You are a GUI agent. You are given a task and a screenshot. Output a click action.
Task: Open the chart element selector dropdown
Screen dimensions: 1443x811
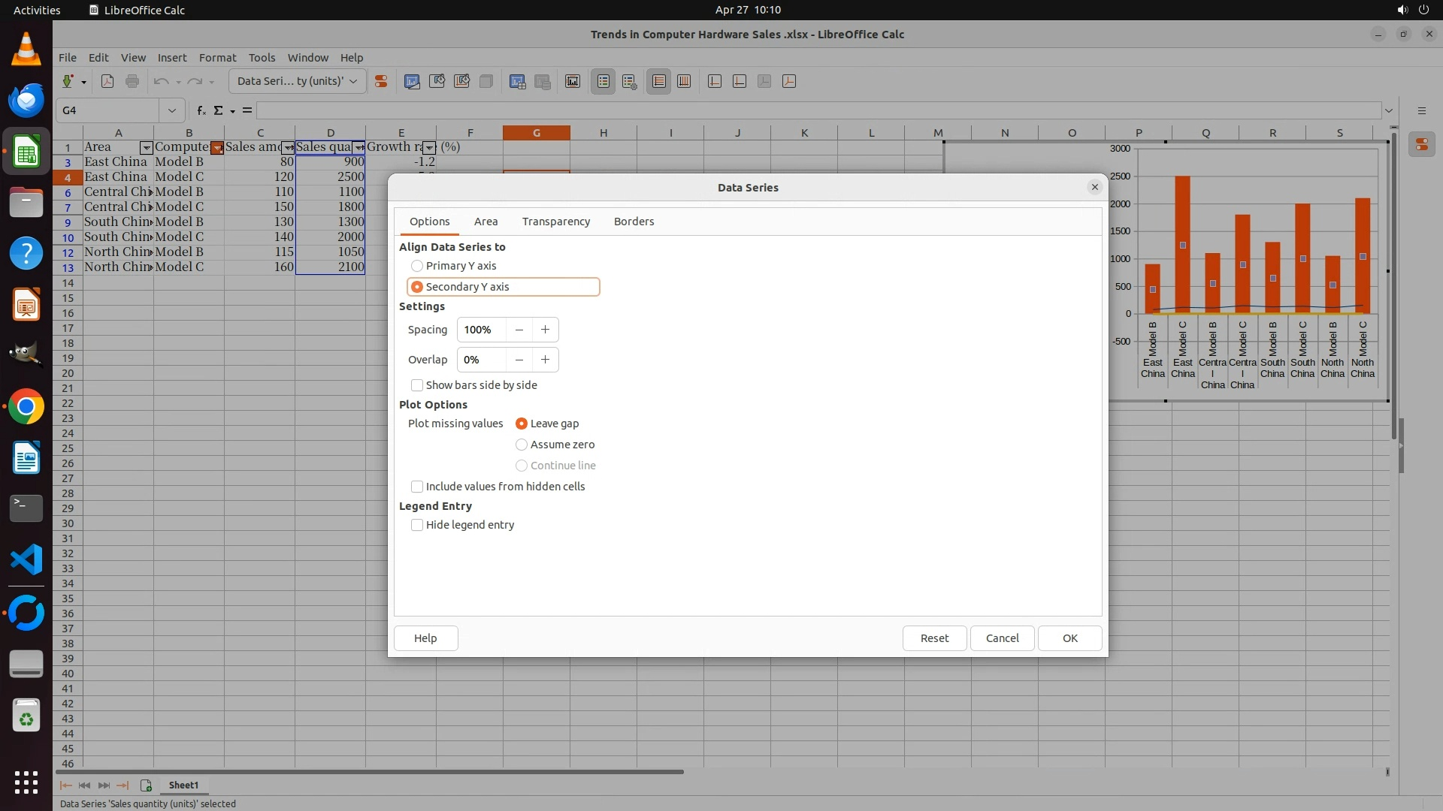tap(353, 81)
